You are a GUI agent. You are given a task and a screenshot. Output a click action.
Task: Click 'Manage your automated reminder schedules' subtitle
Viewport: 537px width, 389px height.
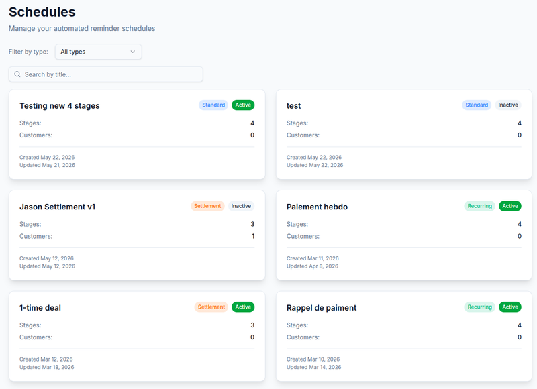point(82,28)
